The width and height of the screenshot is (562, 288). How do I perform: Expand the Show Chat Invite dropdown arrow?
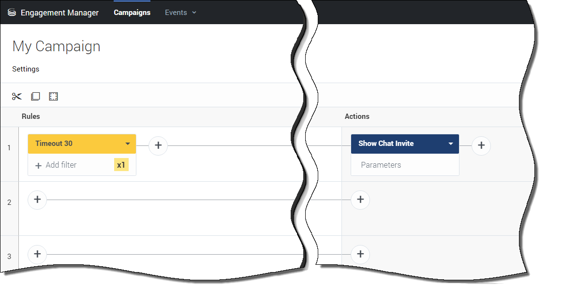click(450, 144)
